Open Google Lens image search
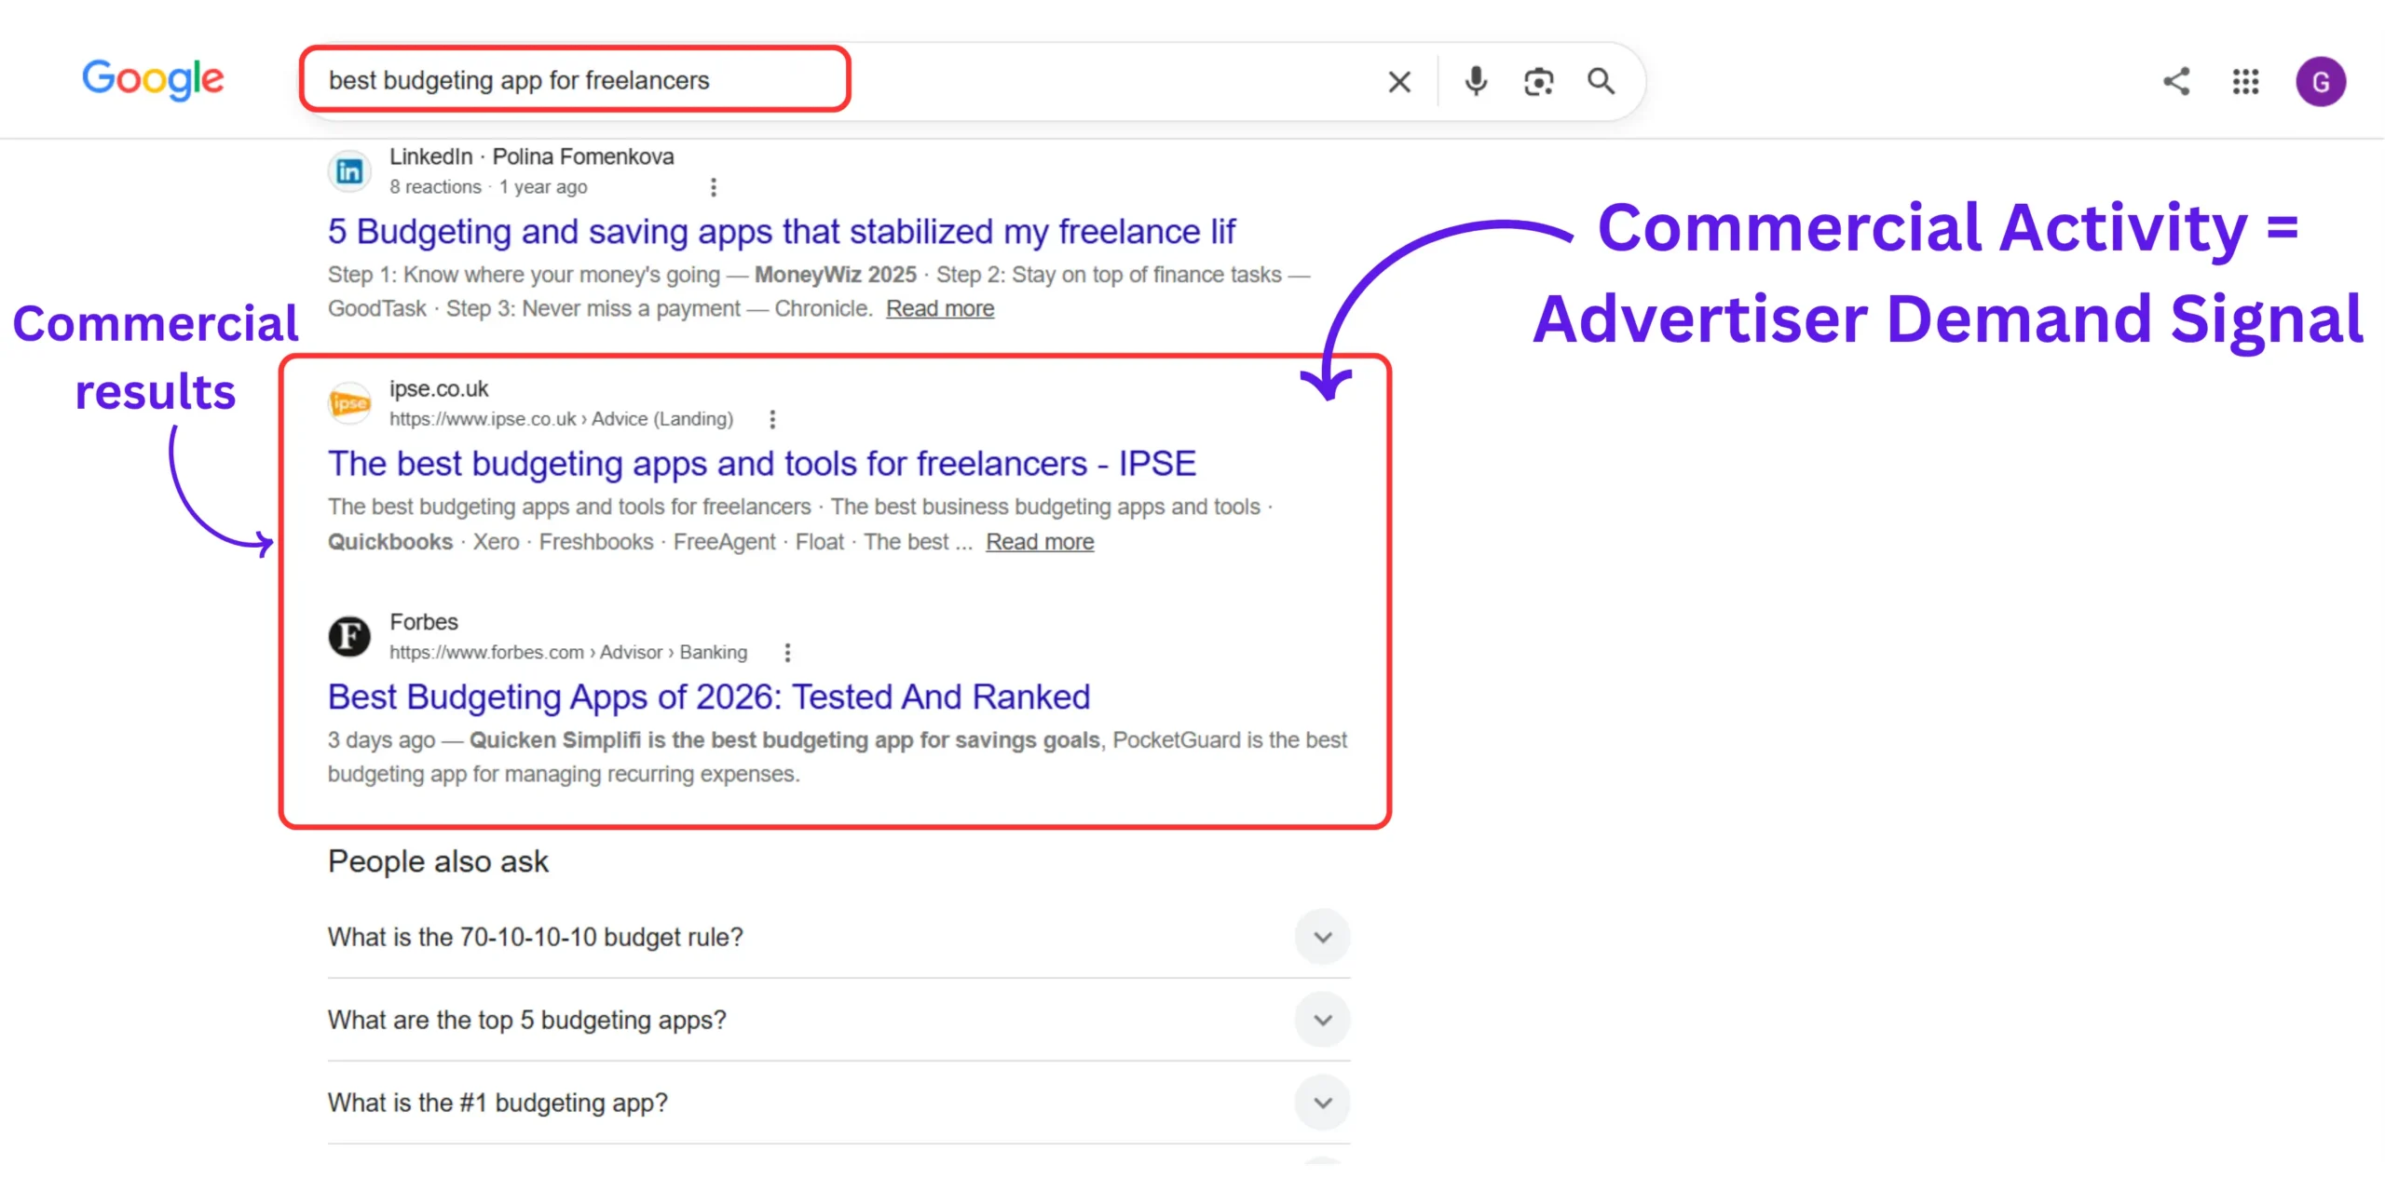Image resolution: width=2385 pixels, height=1192 pixels. (x=1538, y=82)
